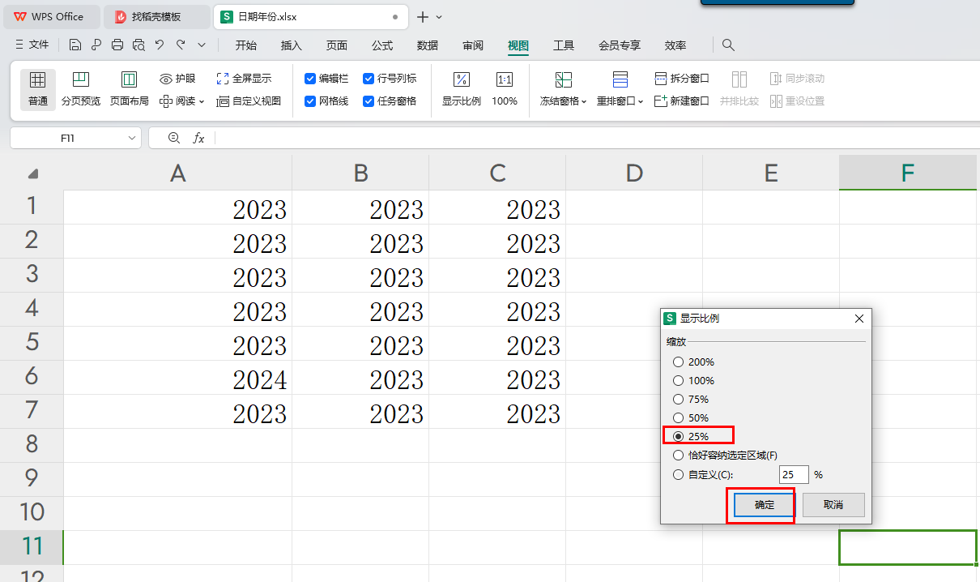The height and width of the screenshot is (582, 980).
Task: Open the Zoom (显示比例) dialog icon
Action: (x=461, y=79)
